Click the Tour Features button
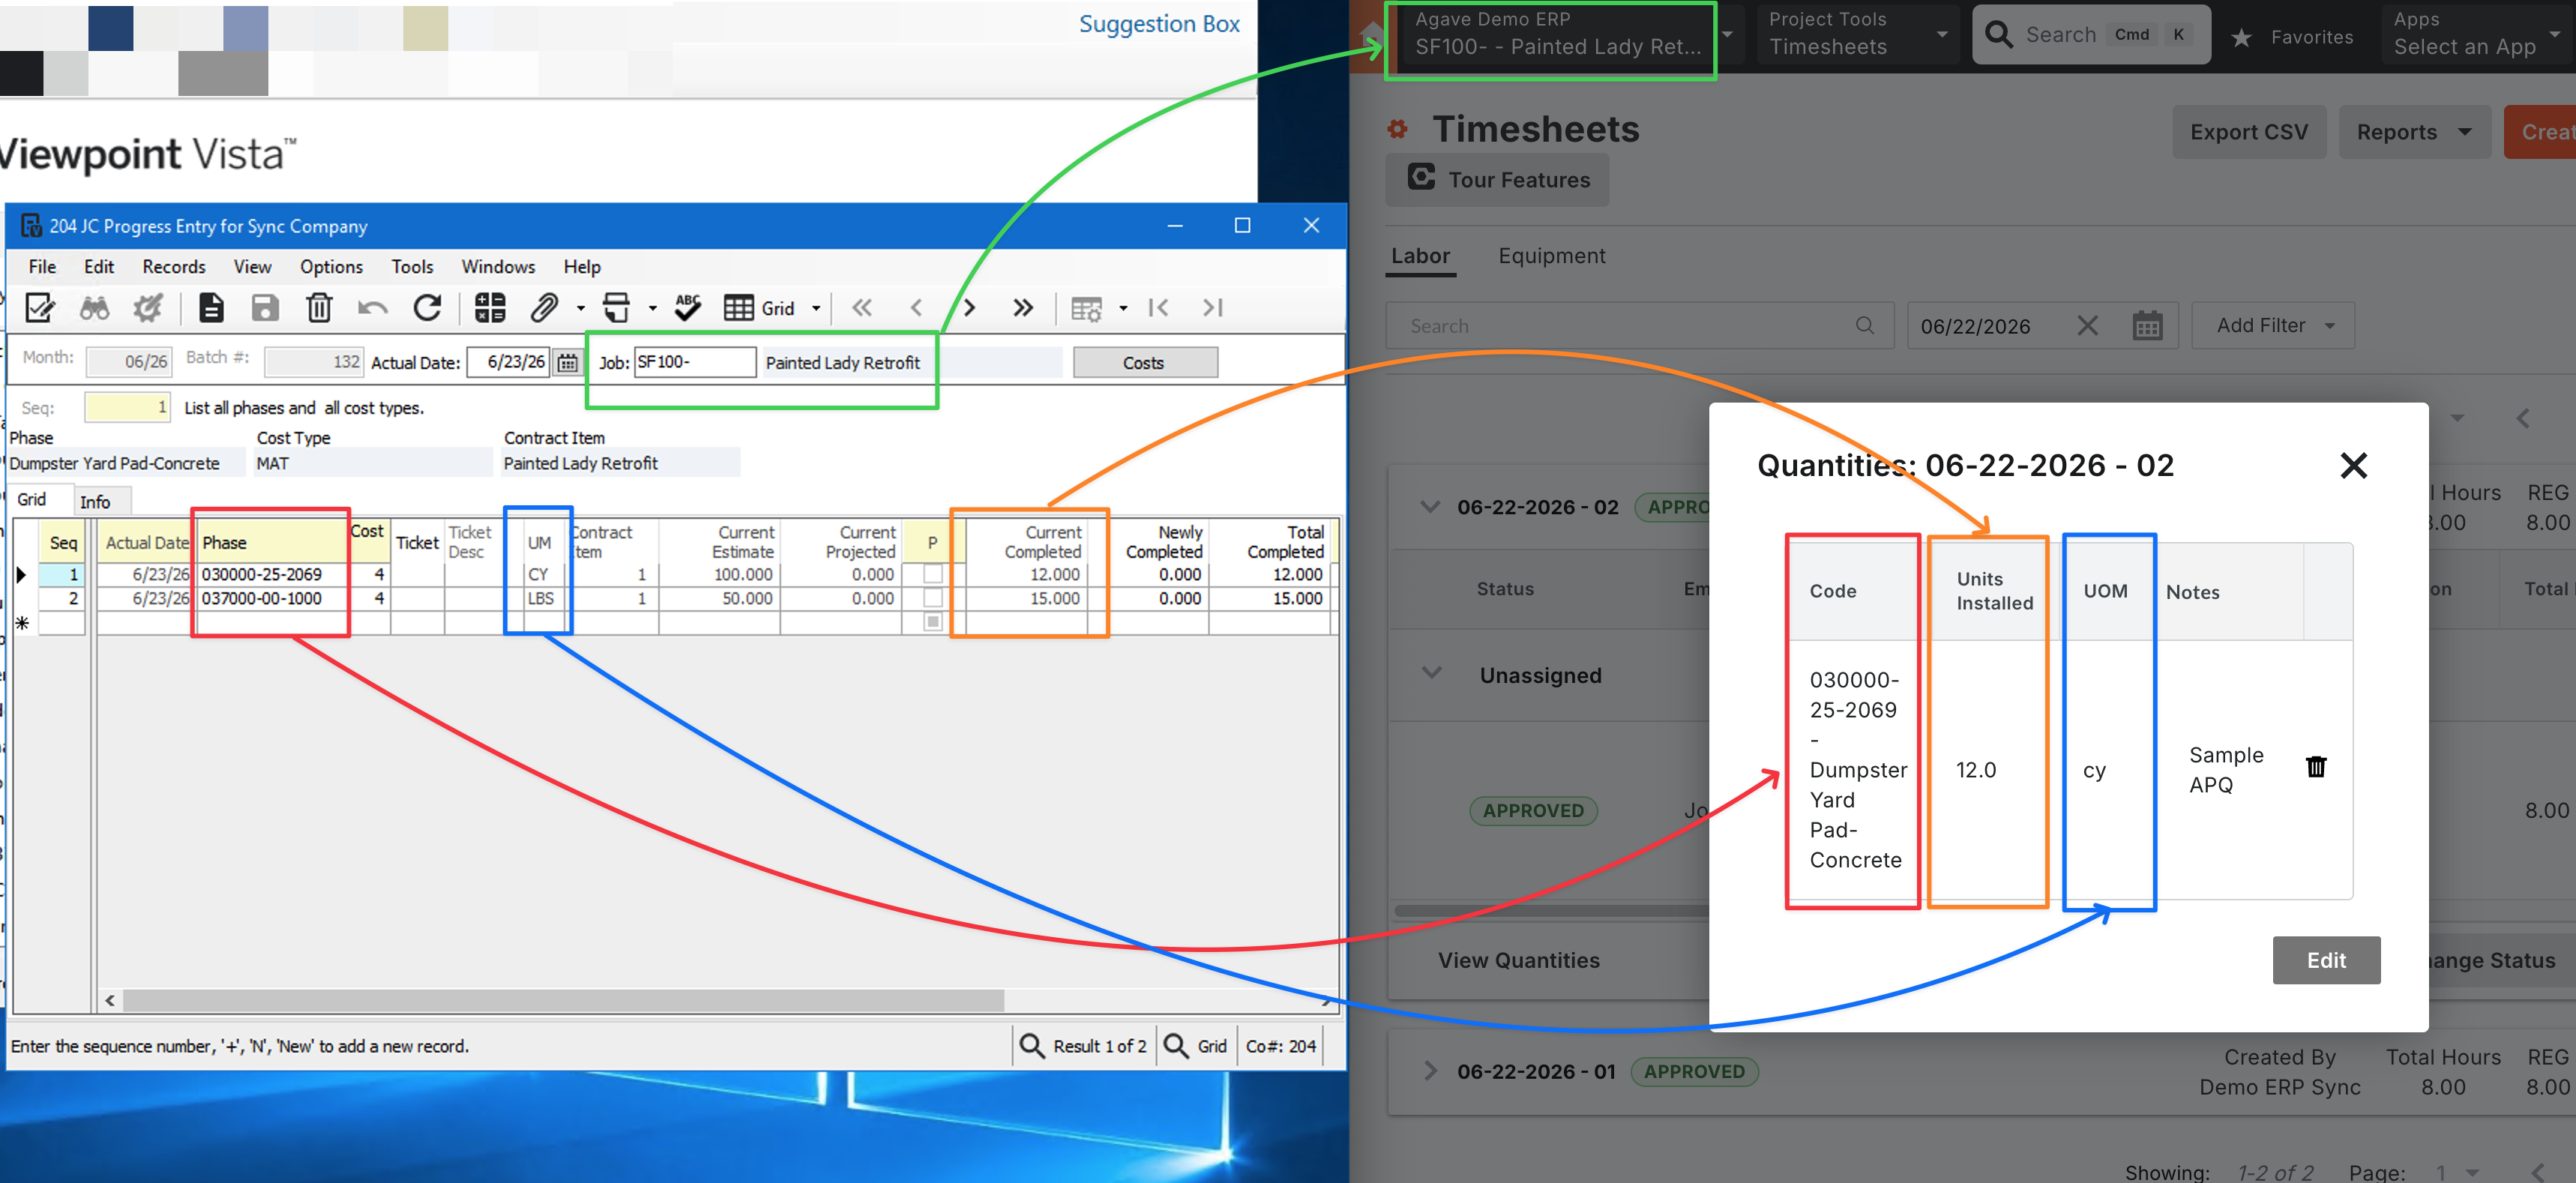This screenshot has width=2576, height=1183. click(x=1498, y=180)
